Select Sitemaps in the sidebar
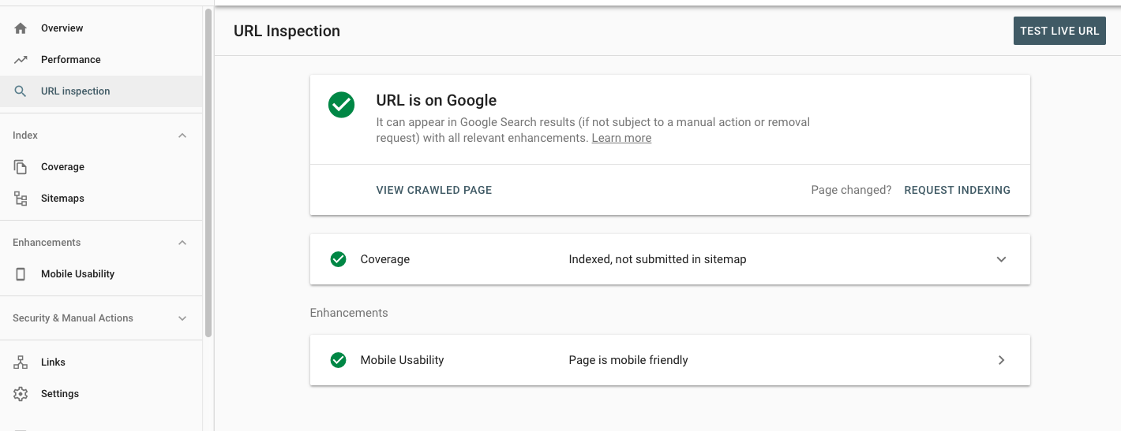 point(62,199)
